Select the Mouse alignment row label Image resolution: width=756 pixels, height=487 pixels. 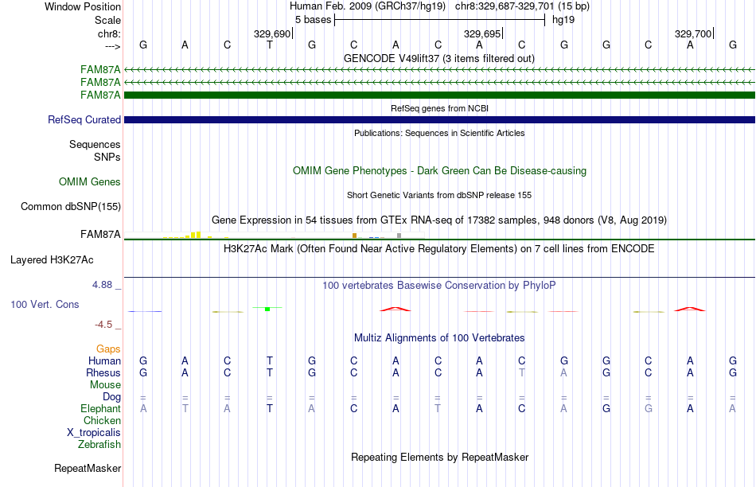click(x=105, y=385)
